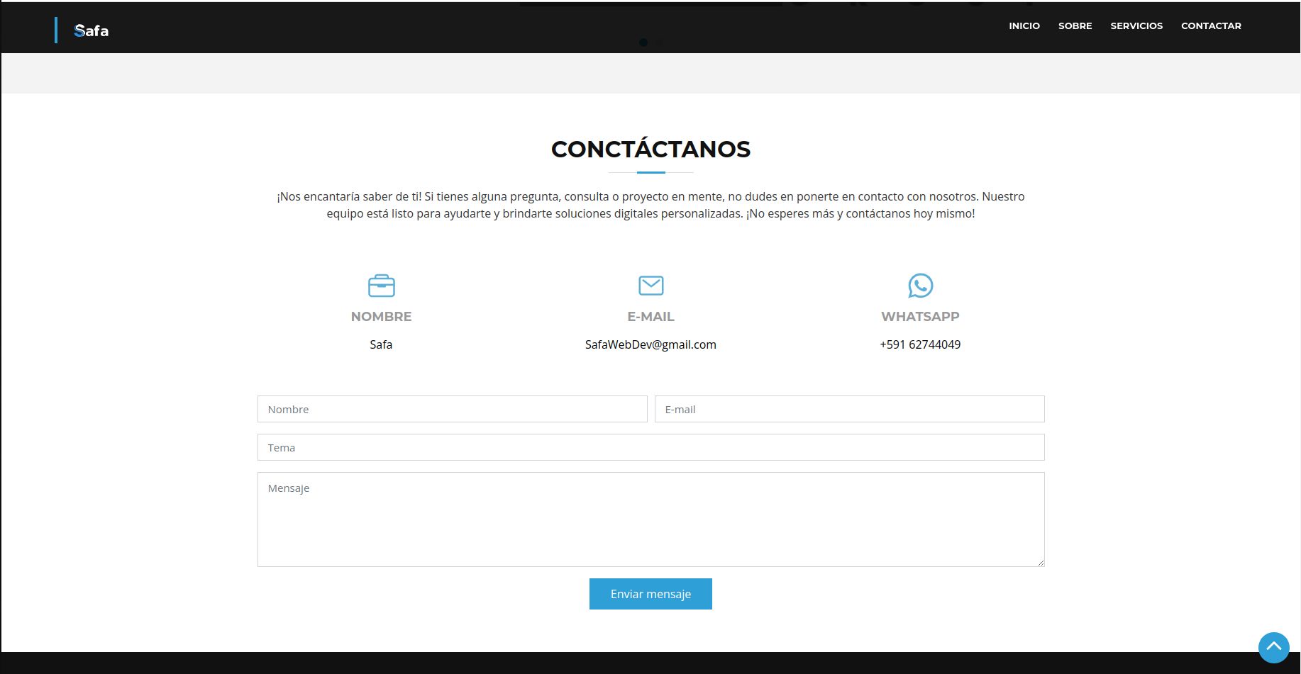
Task: Select the dark carousel indicator dot
Action: pos(643,43)
